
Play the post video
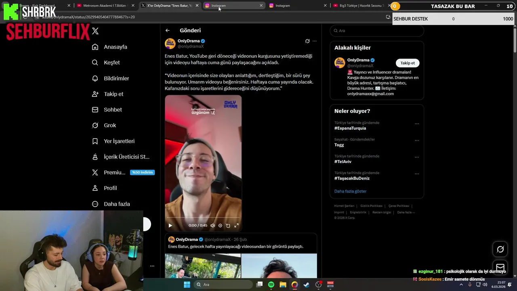click(170, 226)
